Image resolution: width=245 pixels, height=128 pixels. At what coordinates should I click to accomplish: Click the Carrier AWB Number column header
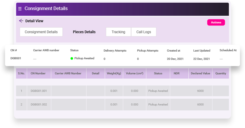[69, 73]
